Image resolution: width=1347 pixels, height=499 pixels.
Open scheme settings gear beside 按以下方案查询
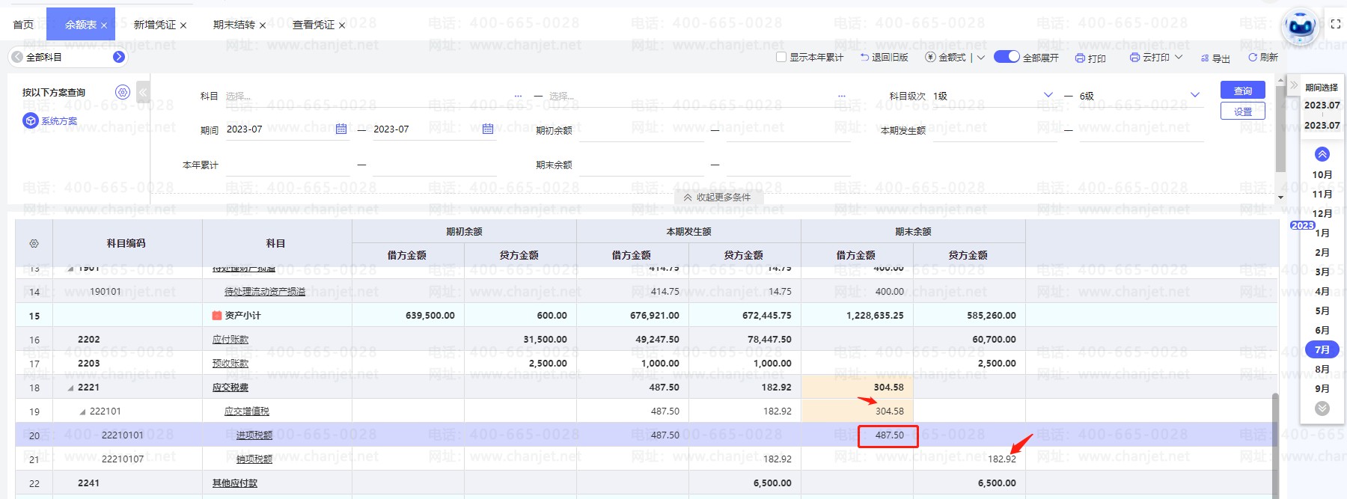coord(123,92)
